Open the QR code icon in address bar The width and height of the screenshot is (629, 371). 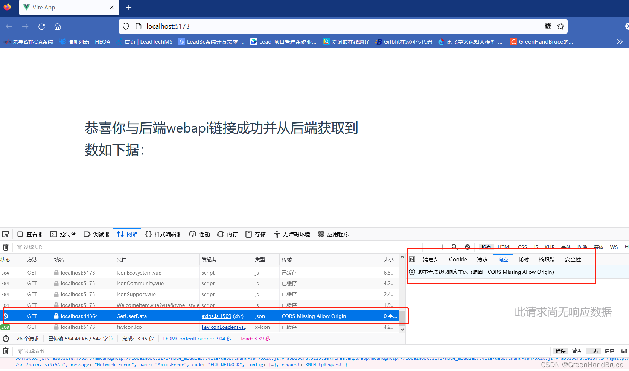point(548,26)
